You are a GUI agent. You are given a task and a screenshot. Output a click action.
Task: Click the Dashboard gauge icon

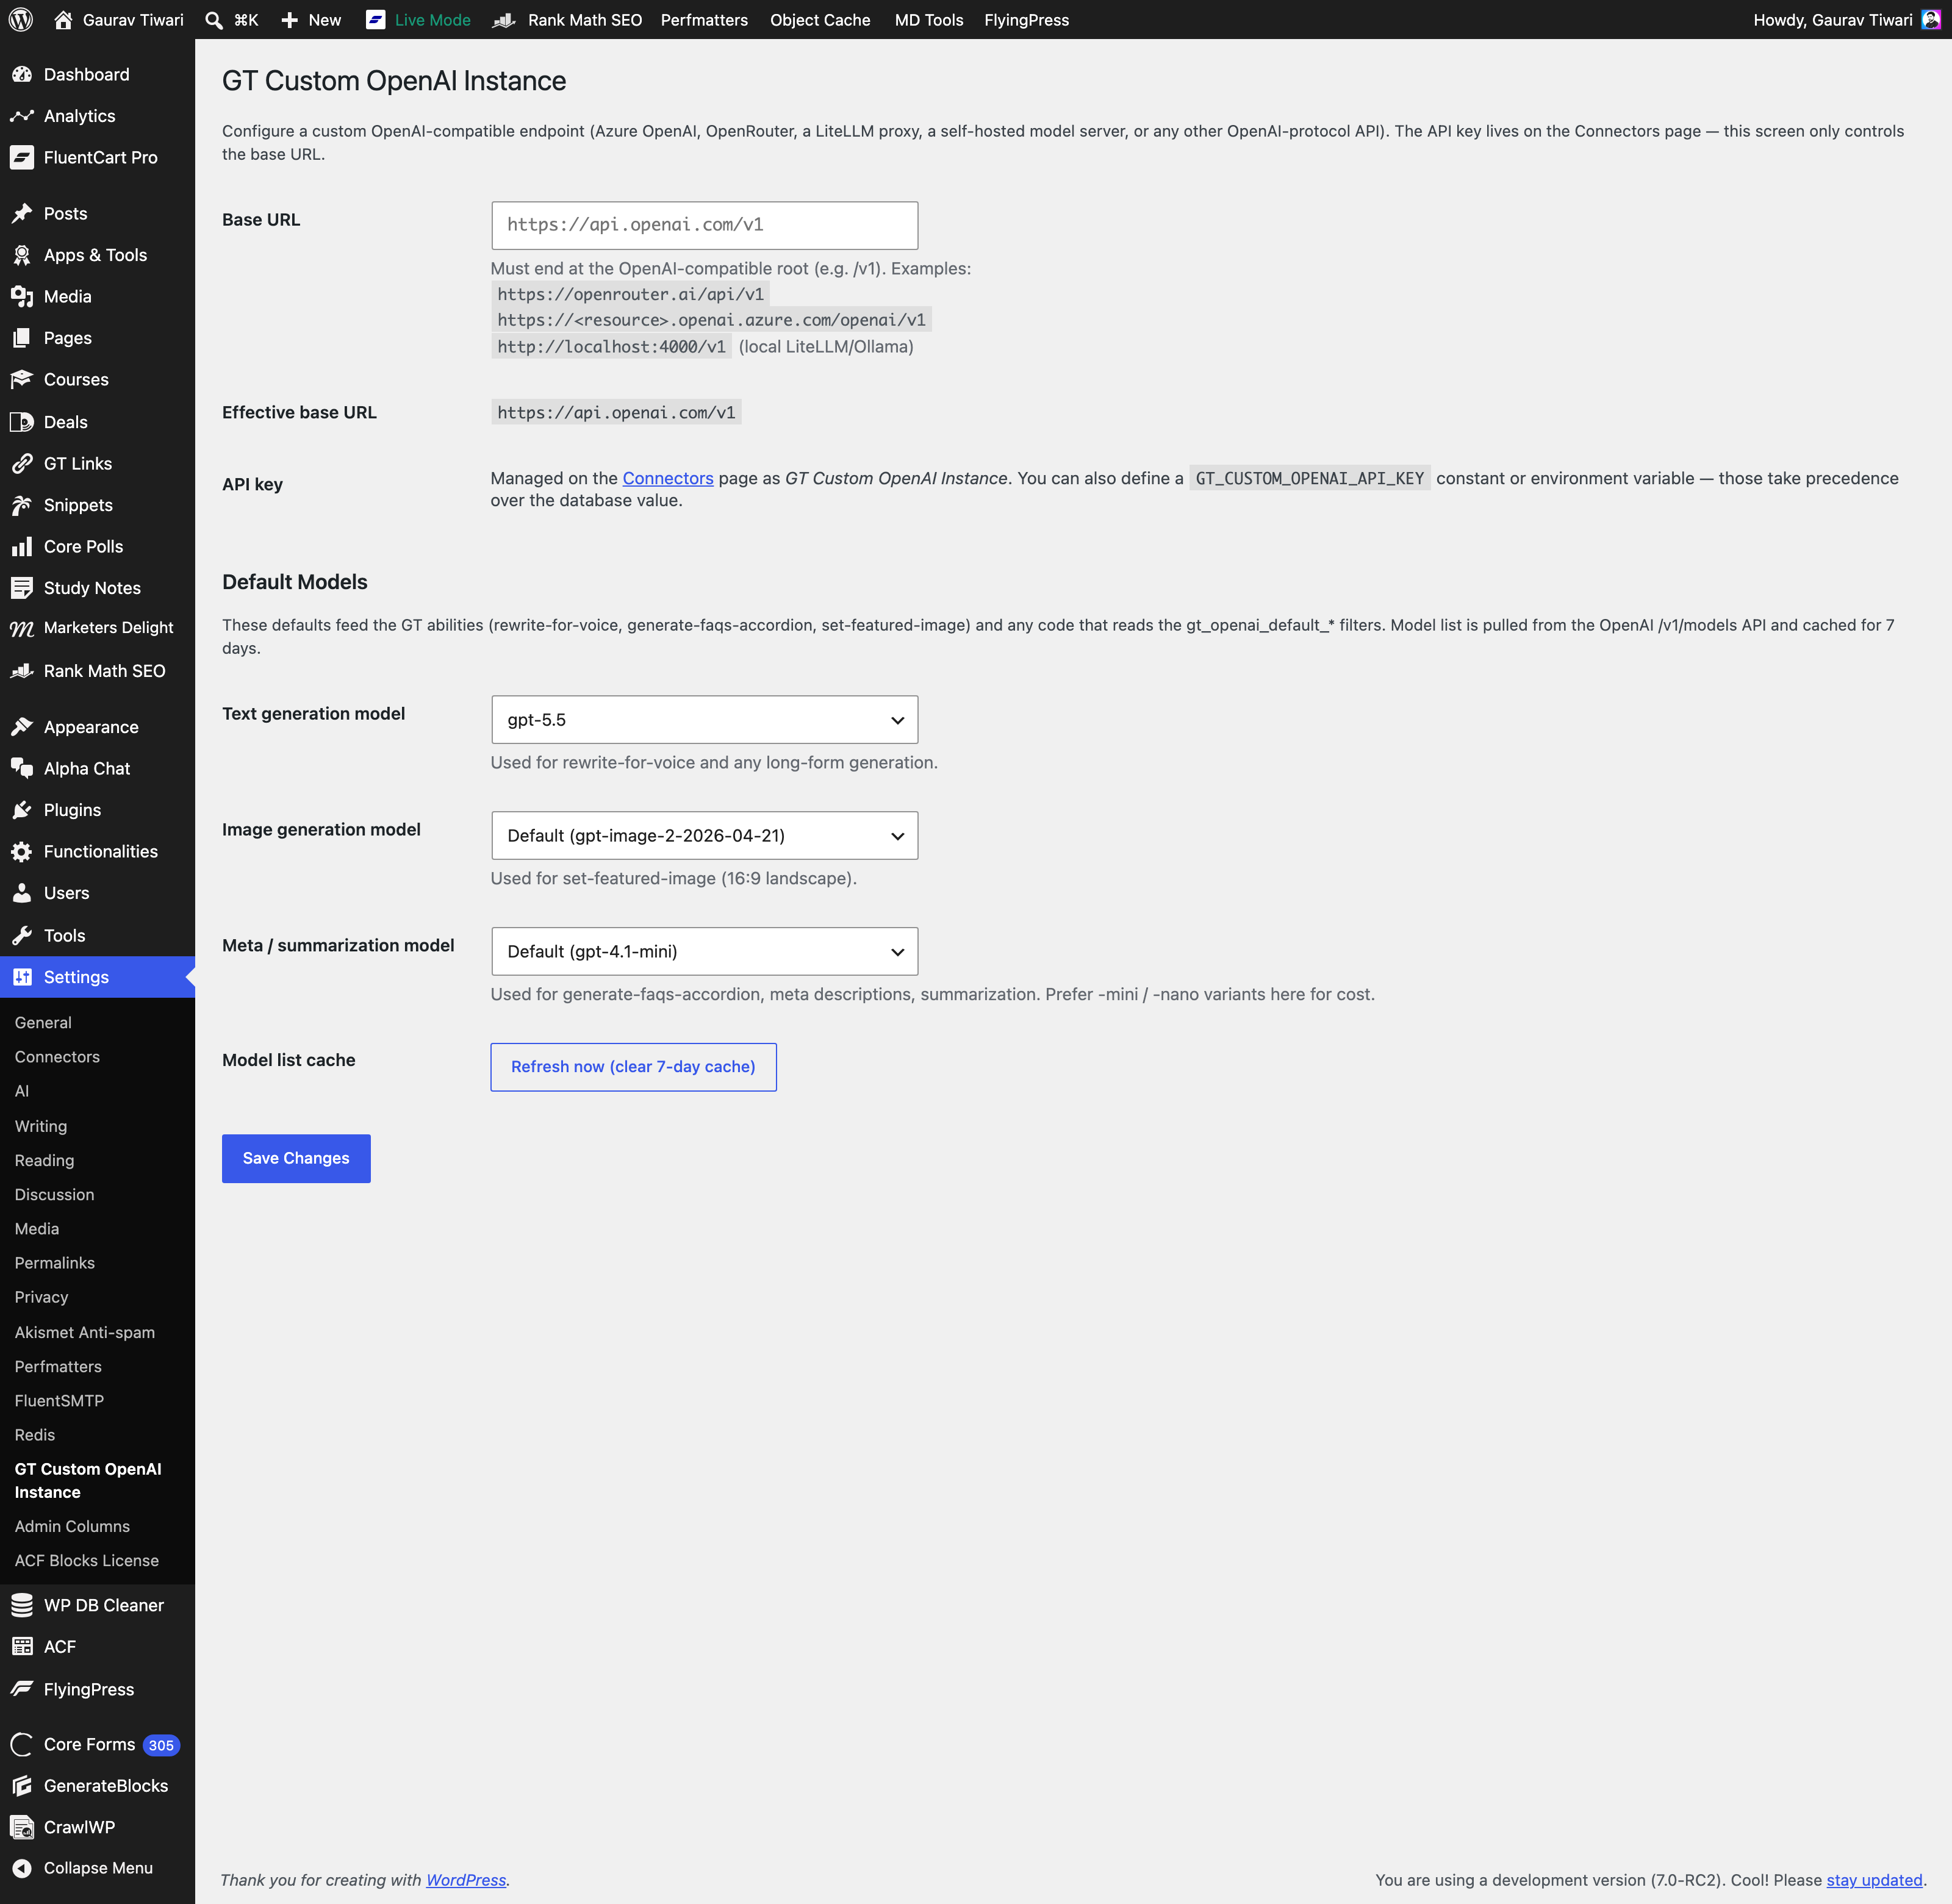(22, 74)
